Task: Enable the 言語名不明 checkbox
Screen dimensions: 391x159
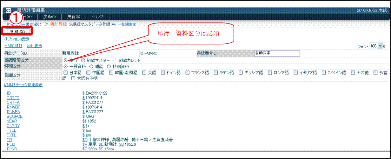Action: 74,78
